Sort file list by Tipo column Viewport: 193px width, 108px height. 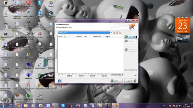click(85, 37)
